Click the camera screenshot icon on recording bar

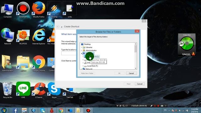(x=162, y=106)
